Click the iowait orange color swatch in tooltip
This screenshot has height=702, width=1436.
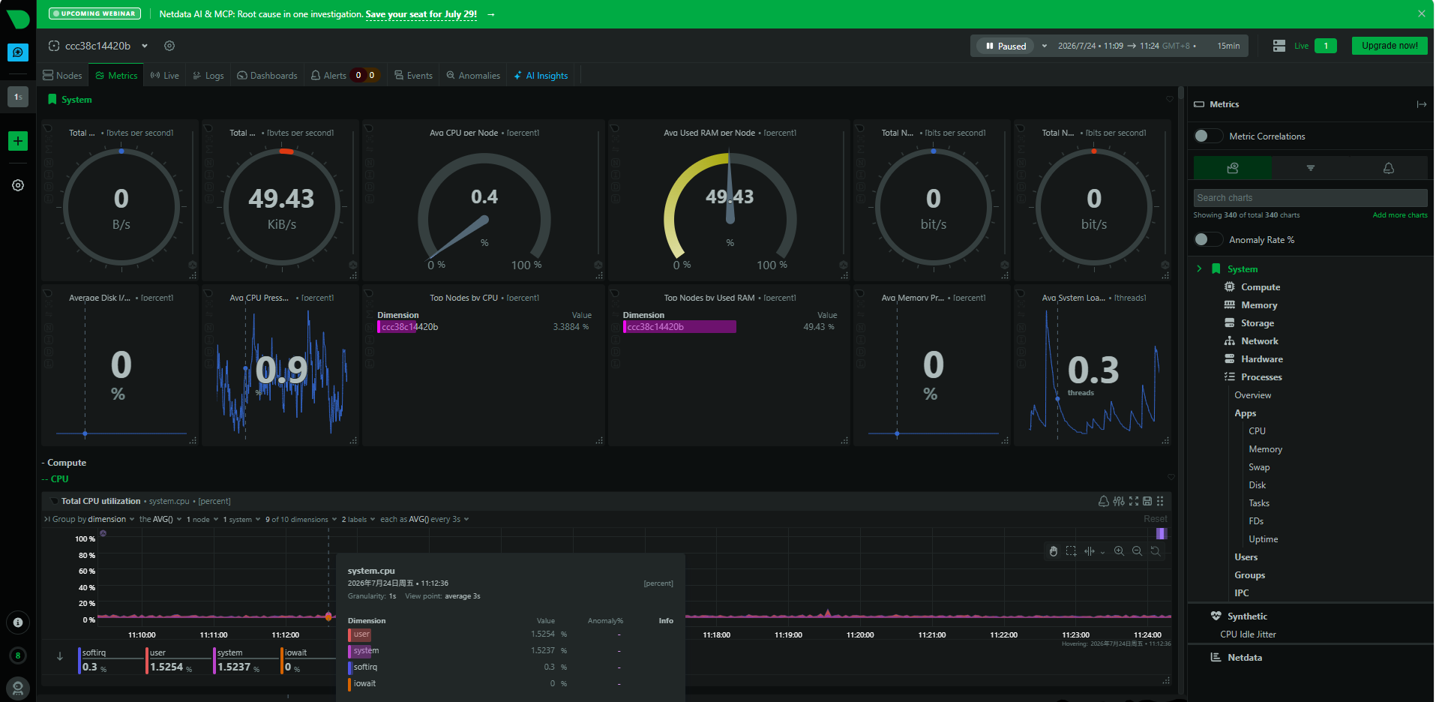(350, 684)
